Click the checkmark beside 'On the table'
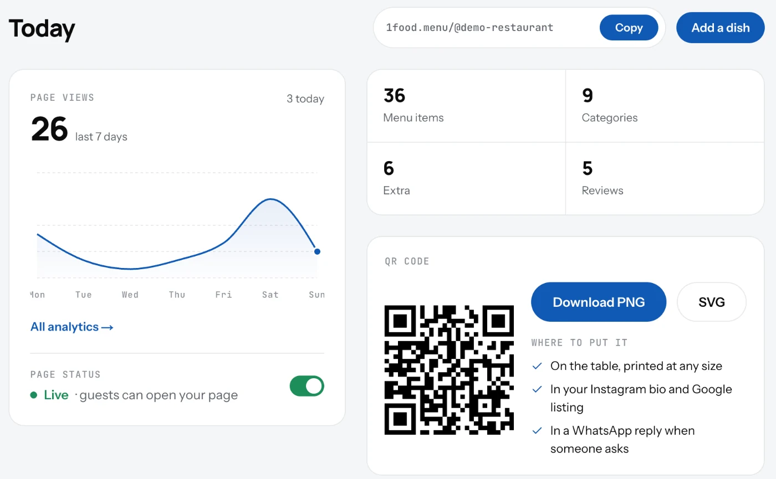Image resolution: width=776 pixels, height=479 pixels. 537,366
